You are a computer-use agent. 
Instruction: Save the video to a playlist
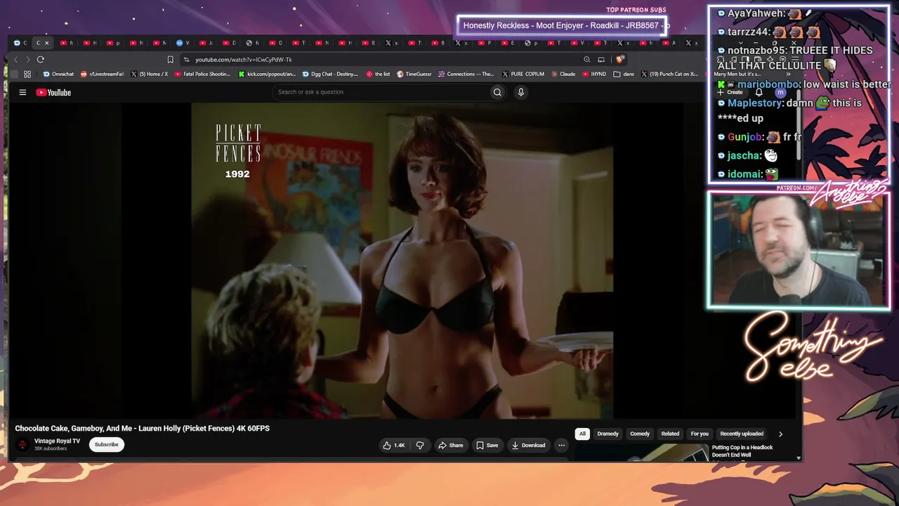coord(487,445)
